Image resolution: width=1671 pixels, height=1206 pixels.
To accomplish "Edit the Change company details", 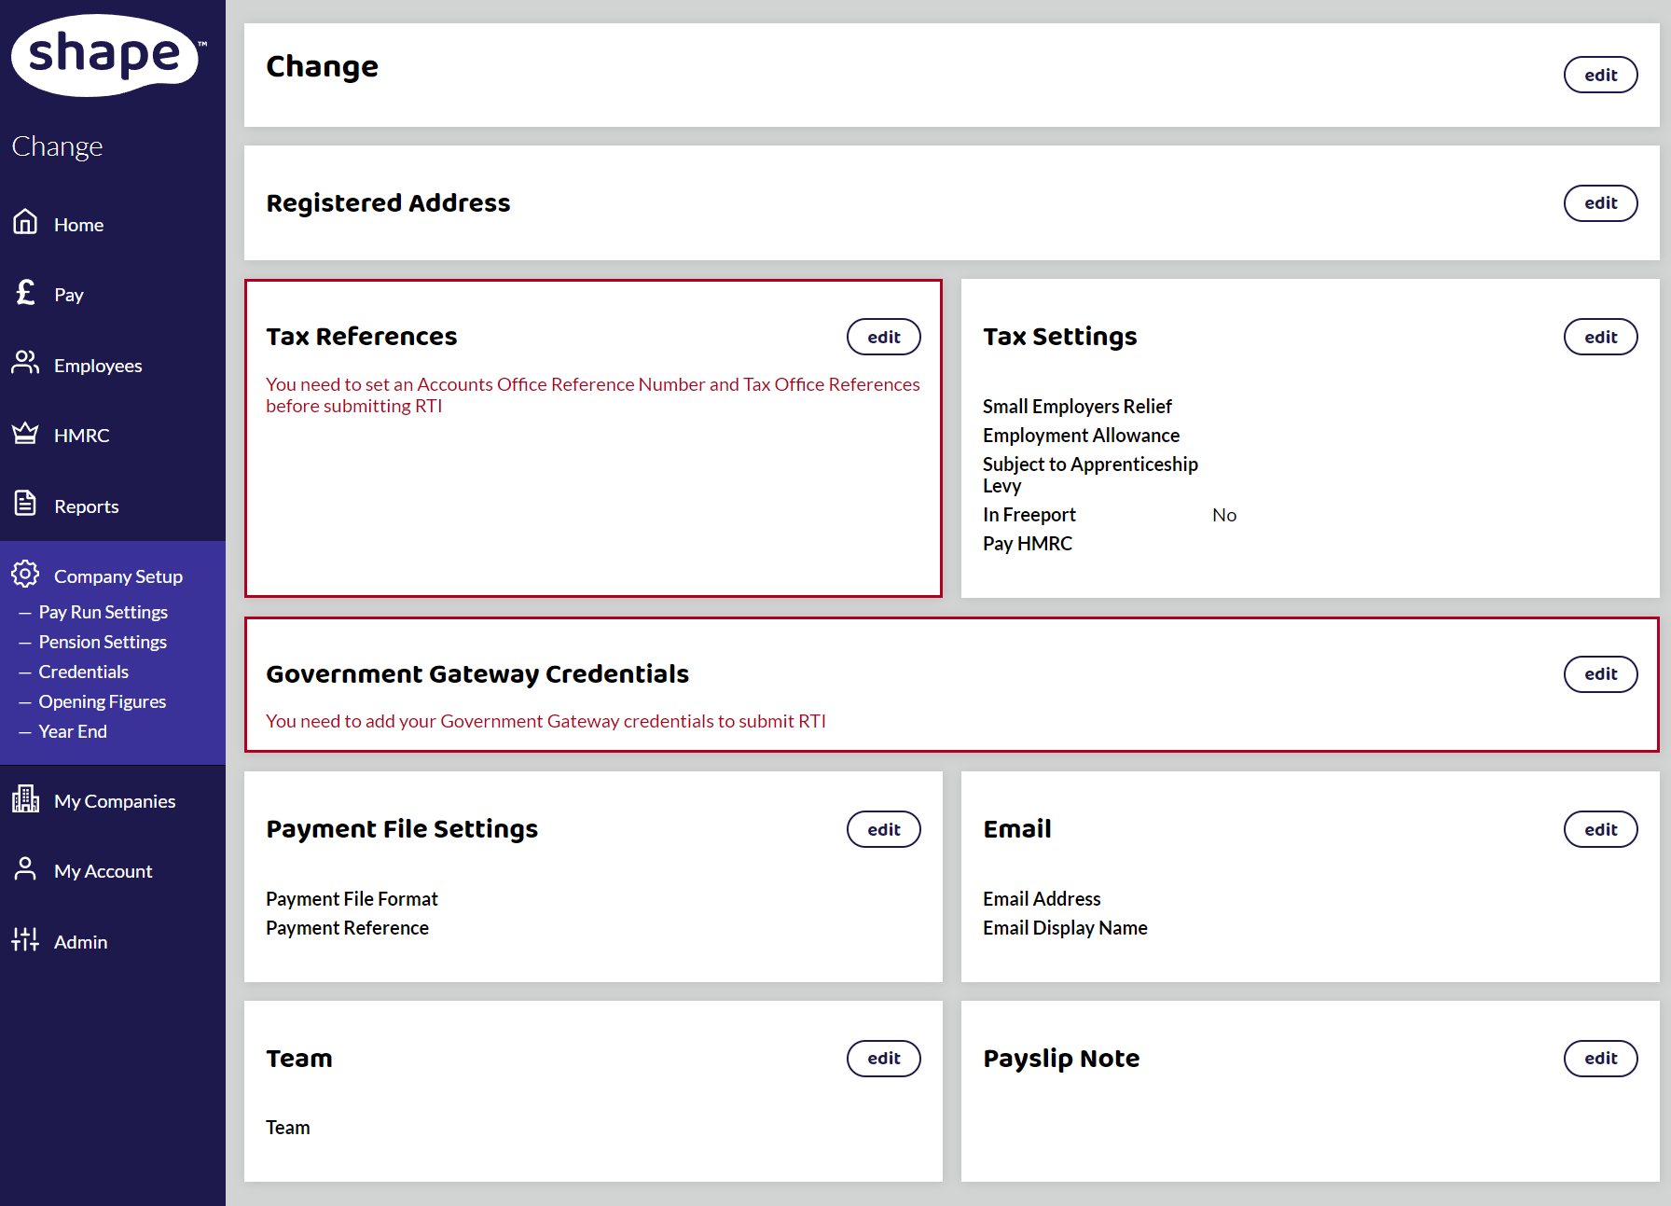I will click(x=1600, y=76).
